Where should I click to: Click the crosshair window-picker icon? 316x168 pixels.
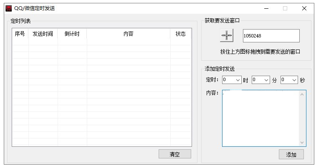click(226, 36)
